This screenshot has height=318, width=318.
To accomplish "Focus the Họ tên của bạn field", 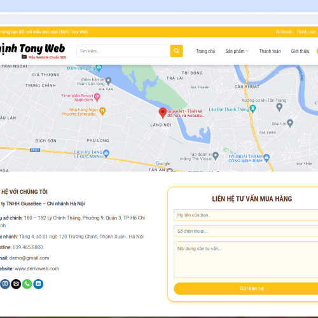I will (x=246, y=215).
